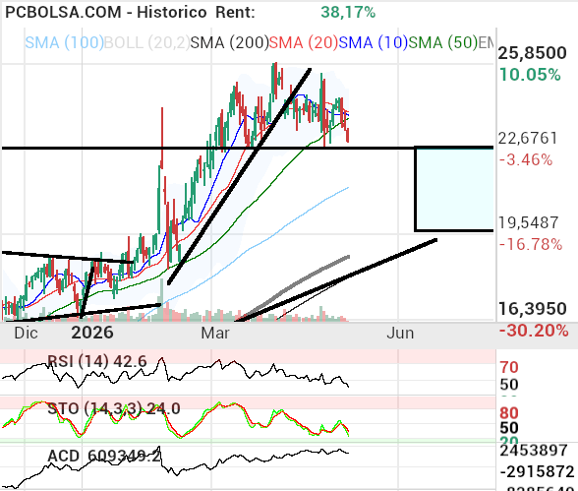Image resolution: width=578 pixels, height=491 pixels.
Task: Click the Mar date label
Action: click(x=215, y=334)
